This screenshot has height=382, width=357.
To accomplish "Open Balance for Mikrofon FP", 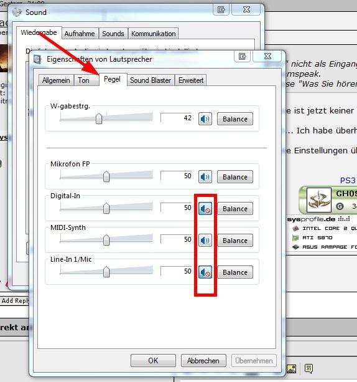I will click(235, 176).
